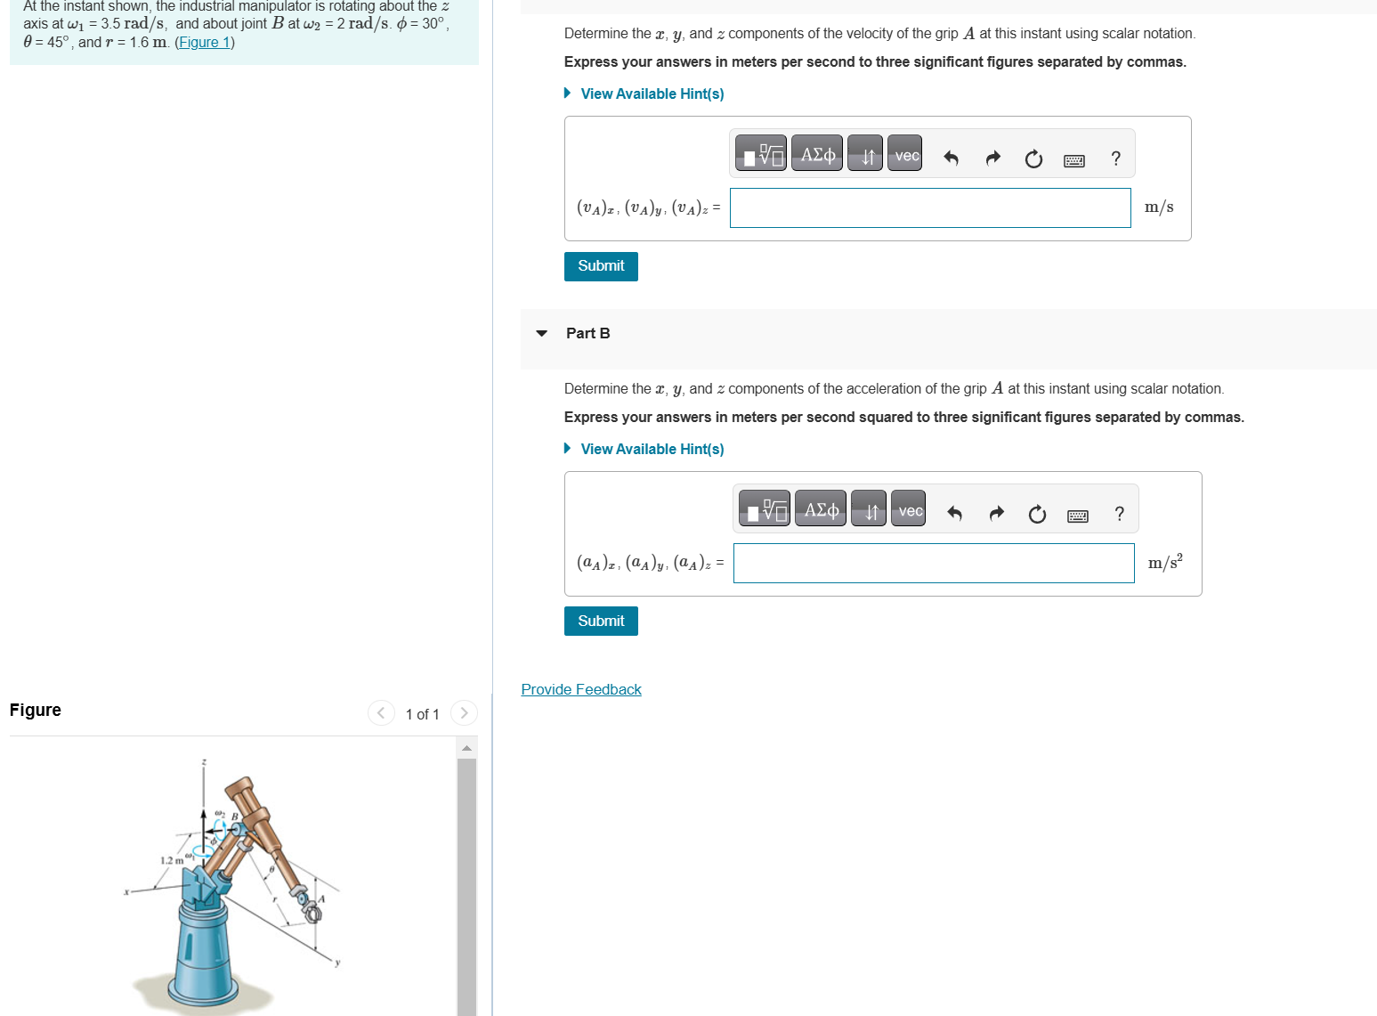Expand View Available Hint(s) in Part B
1377x1016 pixels.
pyautogui.click(x=652, y=449)
